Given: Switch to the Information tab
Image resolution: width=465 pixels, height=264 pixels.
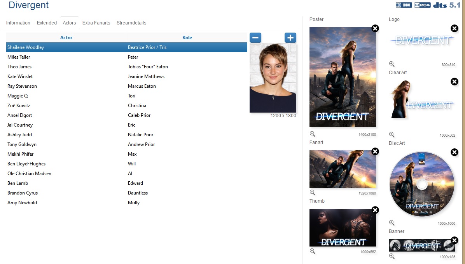Looking at the screenshot, I should [18, 23].
